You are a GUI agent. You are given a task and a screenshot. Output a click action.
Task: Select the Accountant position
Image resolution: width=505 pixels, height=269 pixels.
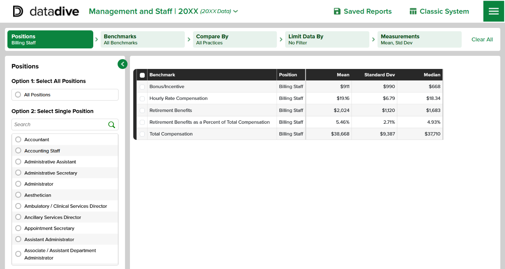pyautogui.click(x=18, y=140)
